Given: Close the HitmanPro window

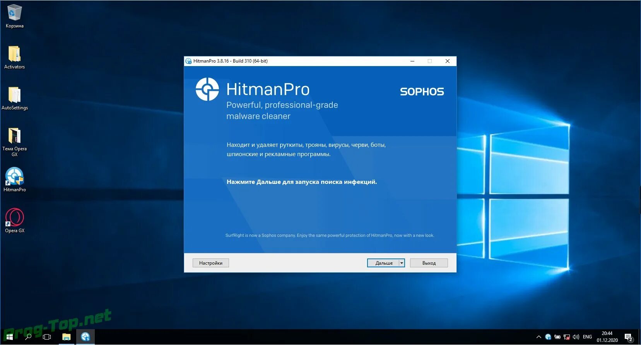Looking at the screenshot, I should [x=448, y=61].
